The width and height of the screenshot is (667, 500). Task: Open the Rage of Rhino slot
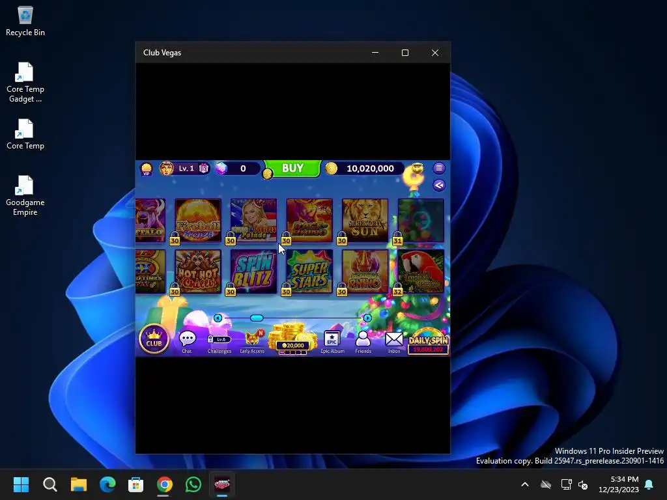309,220
